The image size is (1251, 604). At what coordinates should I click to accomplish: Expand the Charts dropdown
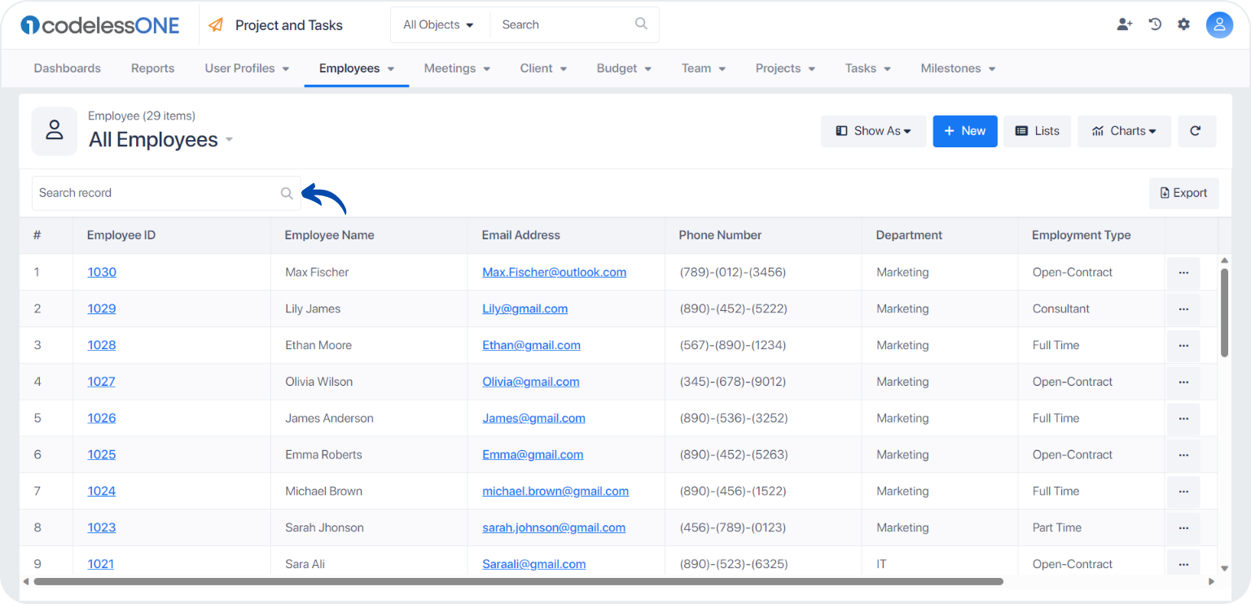[x=1124, y=131]
